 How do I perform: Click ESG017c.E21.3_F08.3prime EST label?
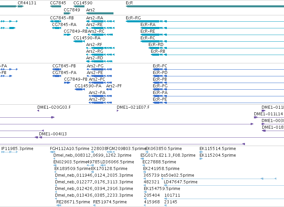tap(168, 155)
